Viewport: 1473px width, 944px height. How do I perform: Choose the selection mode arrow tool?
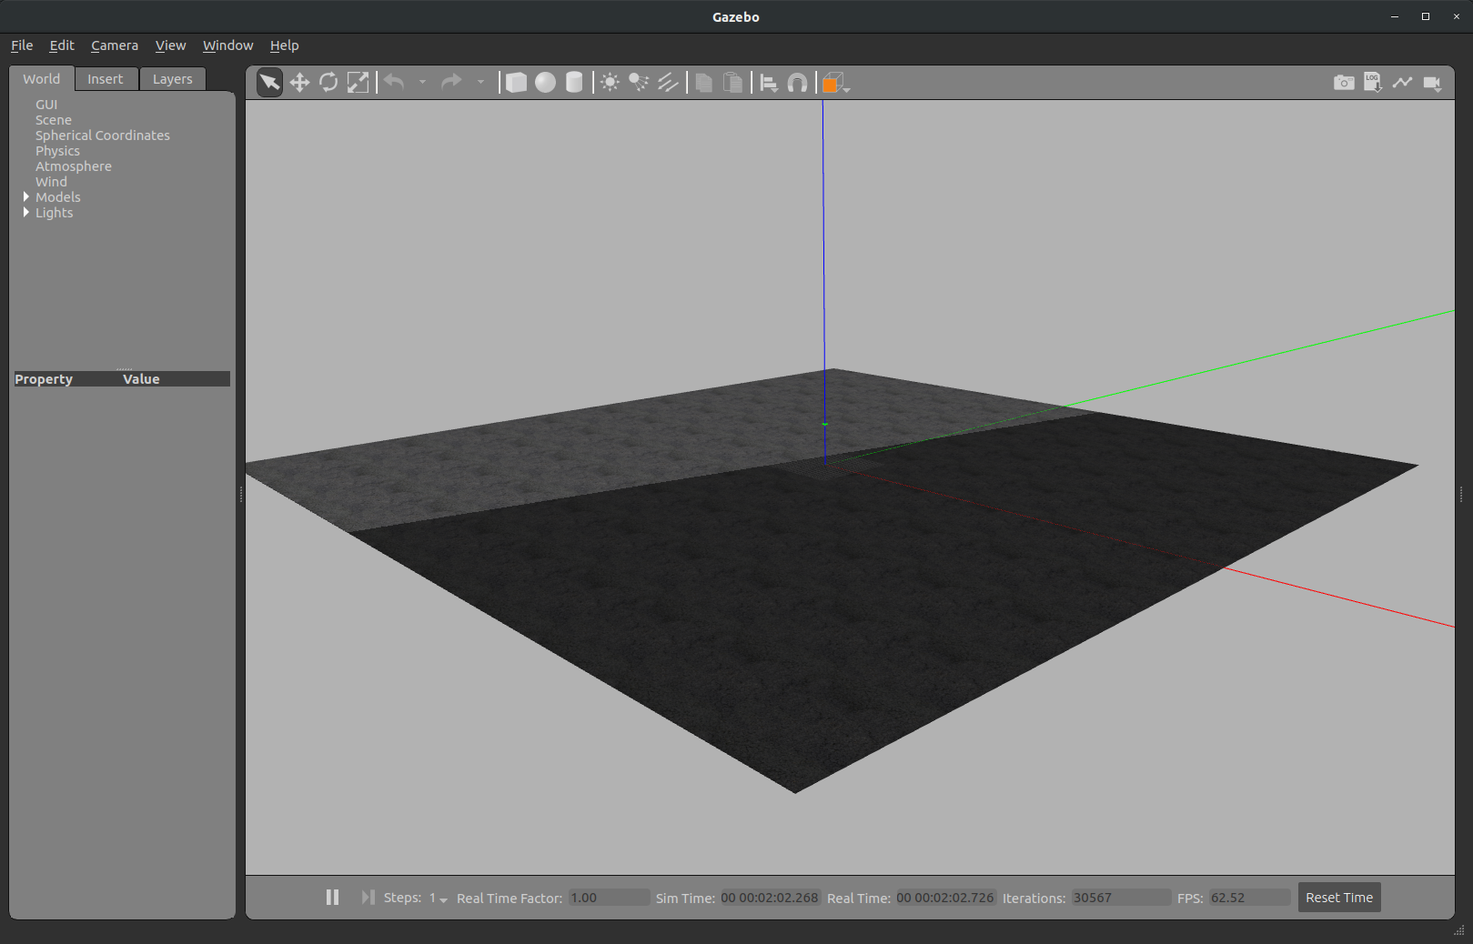point(269,83)
